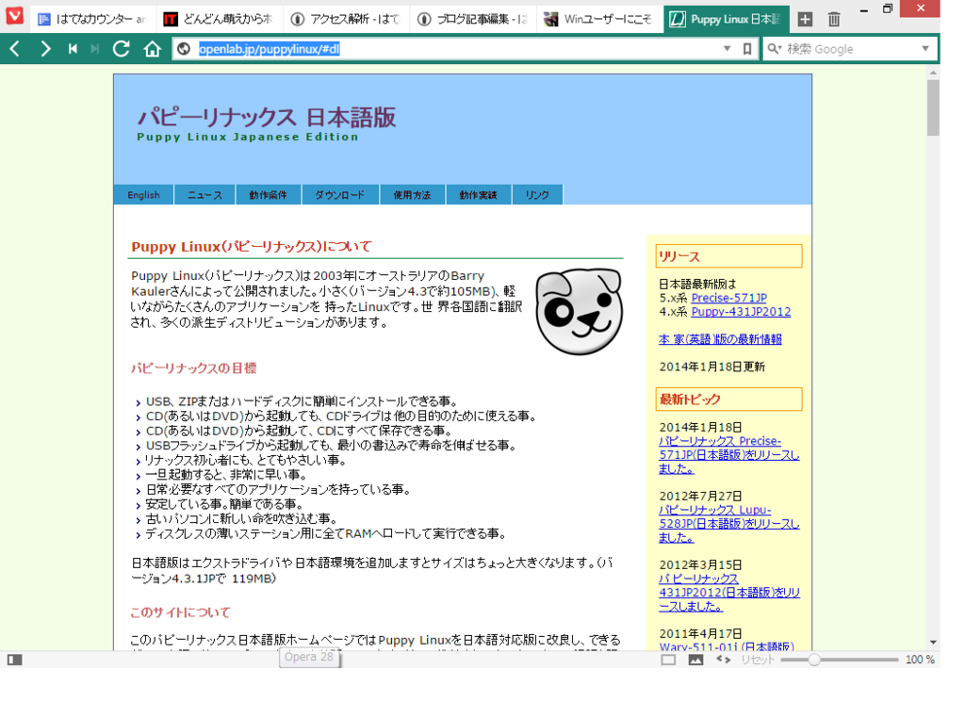Click the Puppy Linux dog logo image
965x702 pixels.
pos(579,311)
